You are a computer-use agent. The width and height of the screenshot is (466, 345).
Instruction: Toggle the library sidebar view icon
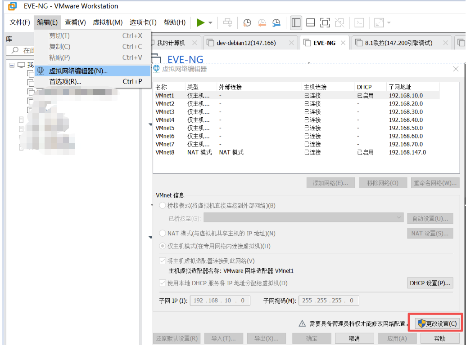click(x=296, y=22)
